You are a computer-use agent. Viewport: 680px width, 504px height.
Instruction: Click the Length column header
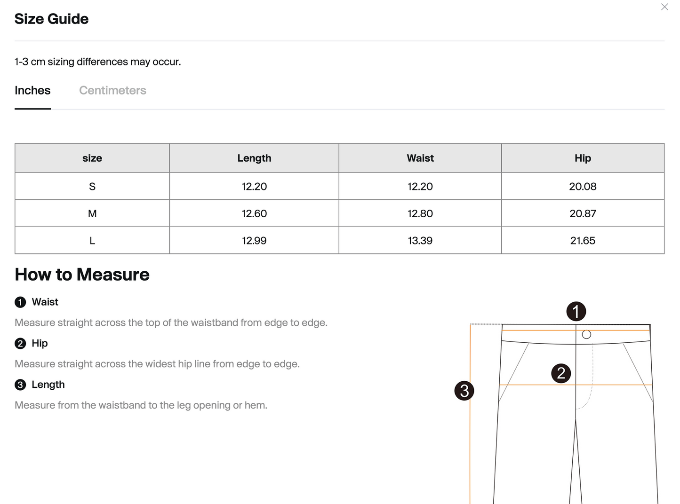[x=254, y=158]
